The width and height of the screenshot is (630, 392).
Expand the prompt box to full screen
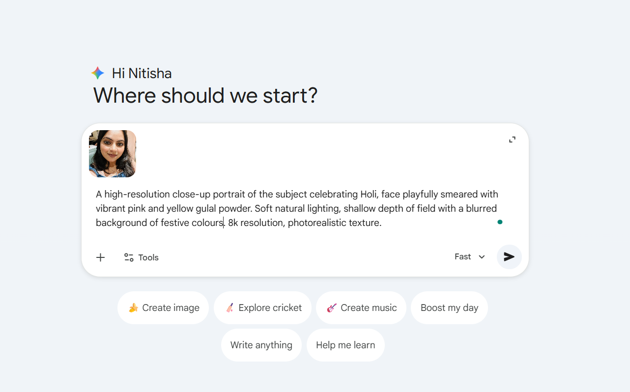pos(512,140)
